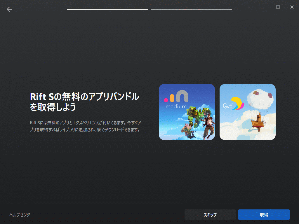299x224 pixels.
Task: Go back using the left arrow
Action: 9,9
